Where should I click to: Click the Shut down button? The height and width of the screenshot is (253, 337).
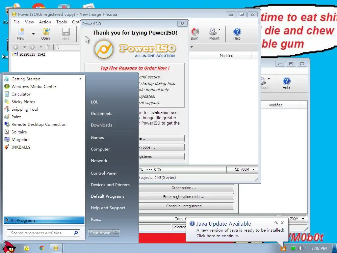point(100,233)
